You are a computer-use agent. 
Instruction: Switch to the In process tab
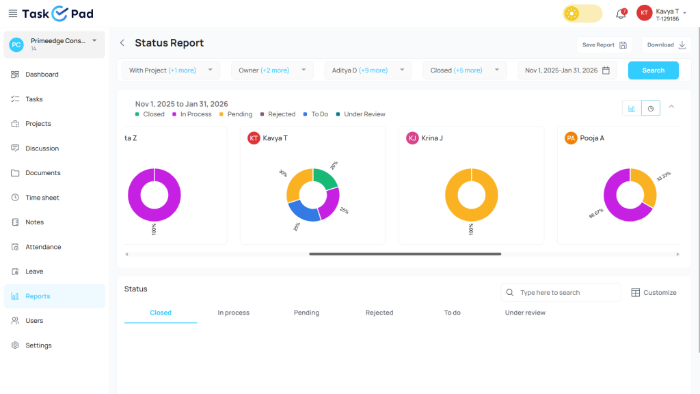click(x=233, y=313)
